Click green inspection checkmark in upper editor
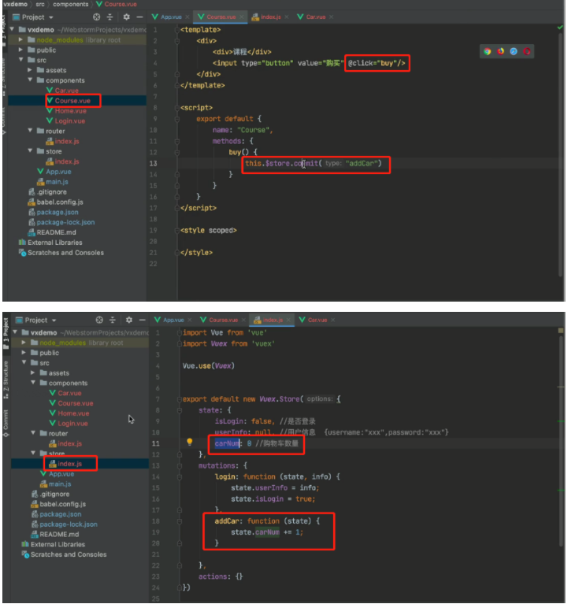The width and height of the screenshot is (568, 604). pyautogui.click(x=560, y=28)
